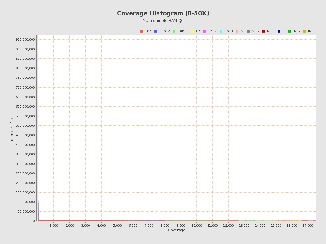Click the Coverage x-axis label
326x244 pixels.
click(176, 230)
